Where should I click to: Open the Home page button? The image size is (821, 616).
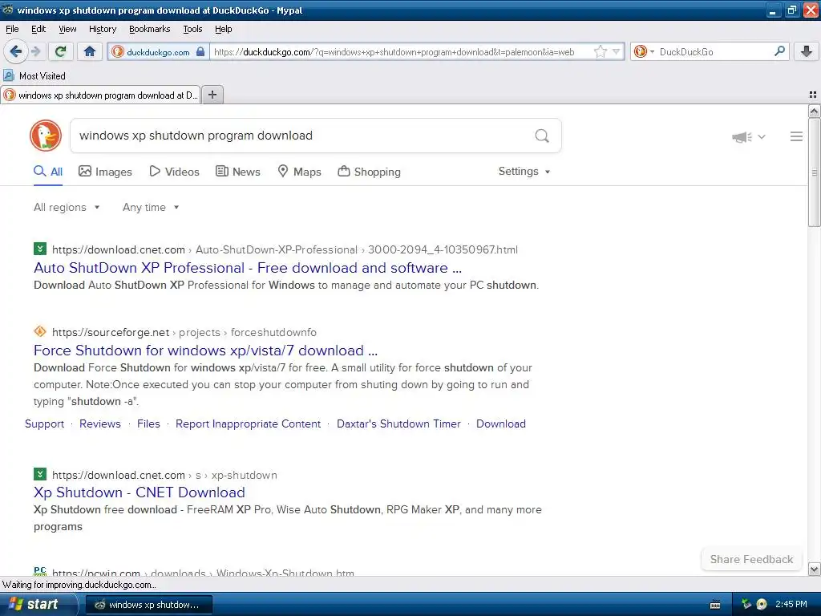90,51
